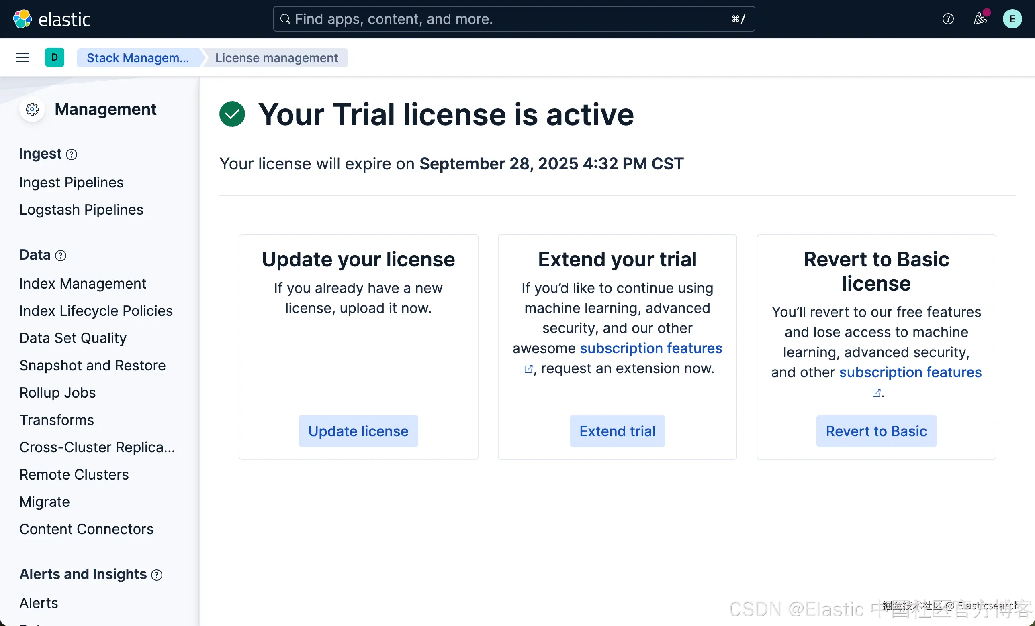Open Ingest Pipelines in sidebar
Viewport: 1035px width, 626px height.
coord(72,183)
